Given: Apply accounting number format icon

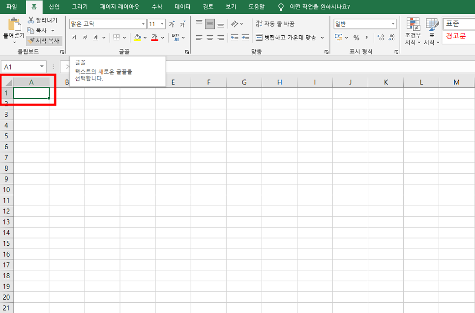Looking at the screenshot, I should click(x=339, y=37).
